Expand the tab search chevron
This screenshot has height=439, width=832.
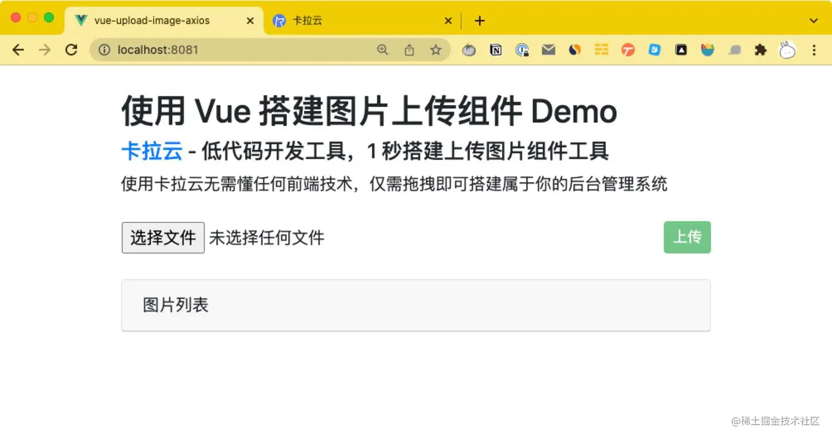pyautogui.click(x=814, y=21)
